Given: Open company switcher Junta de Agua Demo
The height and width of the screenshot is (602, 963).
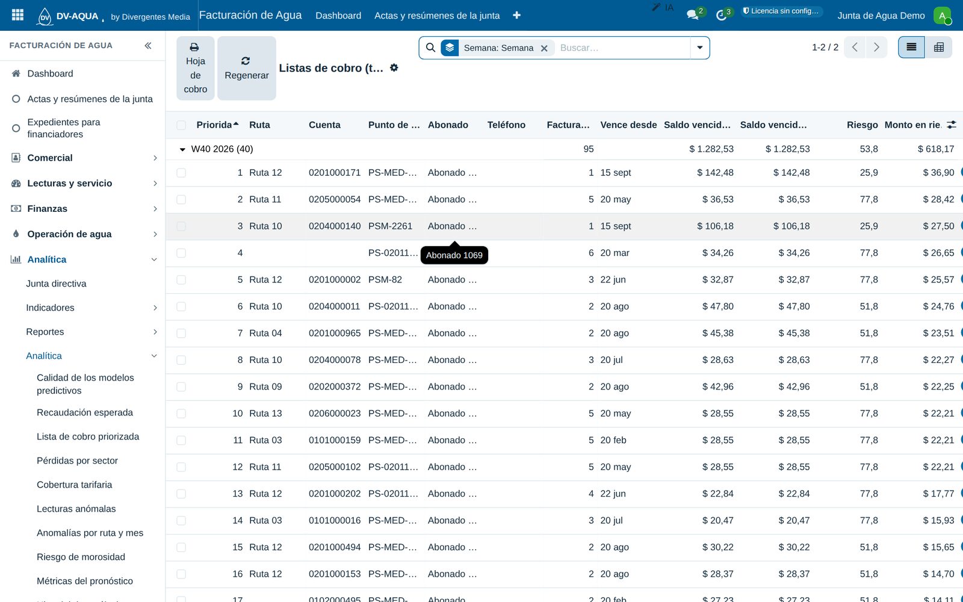Looking at the screenshot, I should coord(881,16).
